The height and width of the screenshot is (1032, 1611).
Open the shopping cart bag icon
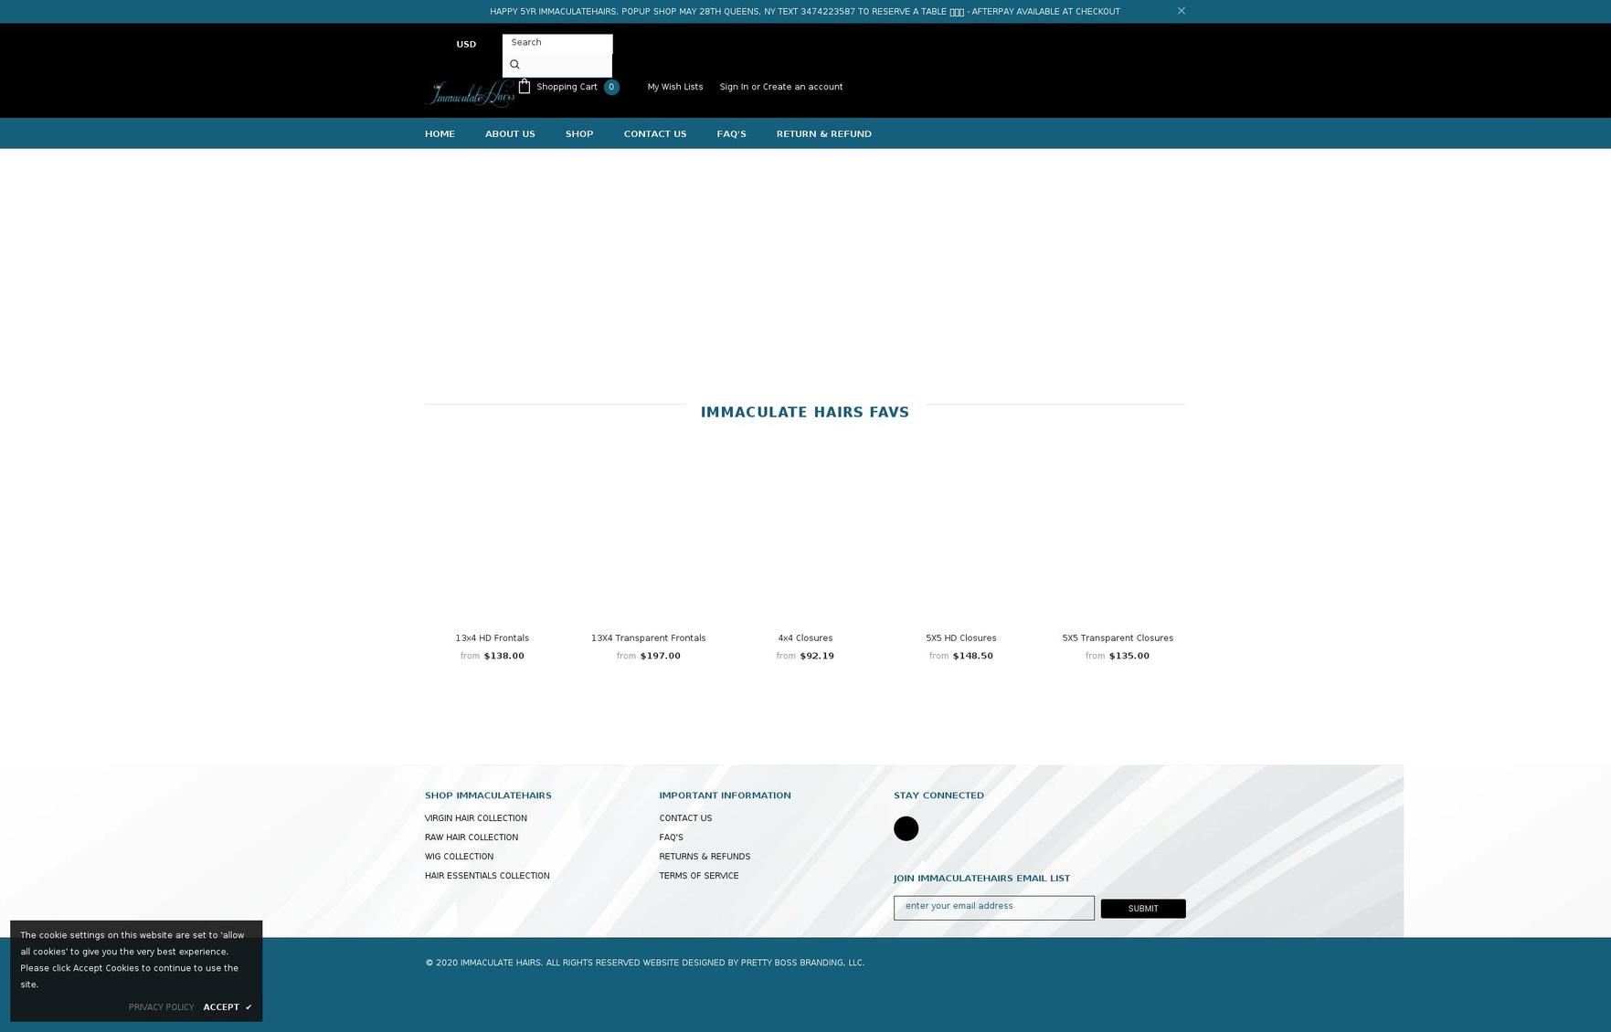(x=525, y=85)
